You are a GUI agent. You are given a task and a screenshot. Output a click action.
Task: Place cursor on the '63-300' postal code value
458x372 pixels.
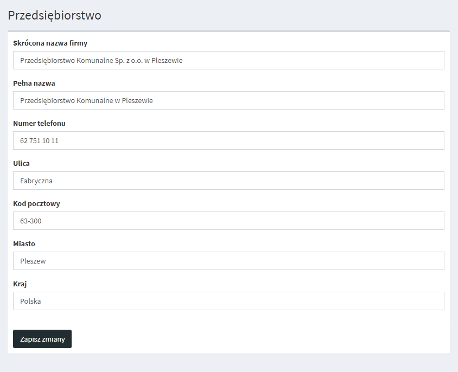(31, 221)
